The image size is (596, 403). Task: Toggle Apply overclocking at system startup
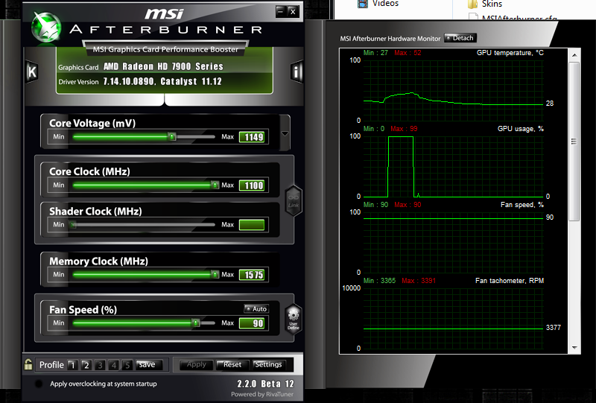coord(39,384)
